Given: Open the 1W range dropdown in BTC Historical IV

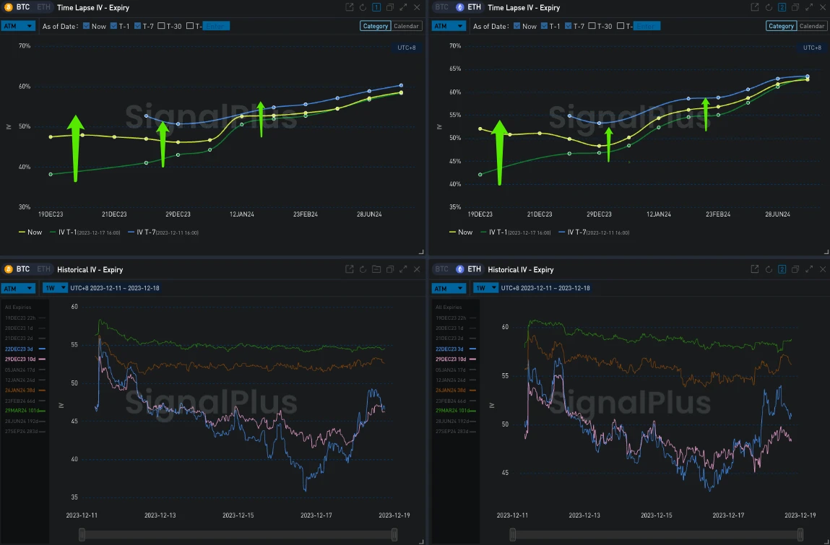Looking at the screenshot, I should click(55, 288).
